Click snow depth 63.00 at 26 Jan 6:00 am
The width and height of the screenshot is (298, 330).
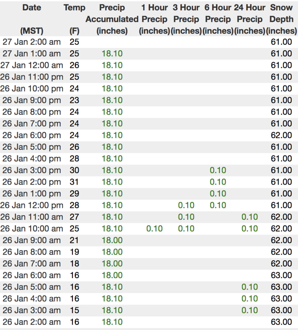281,275
